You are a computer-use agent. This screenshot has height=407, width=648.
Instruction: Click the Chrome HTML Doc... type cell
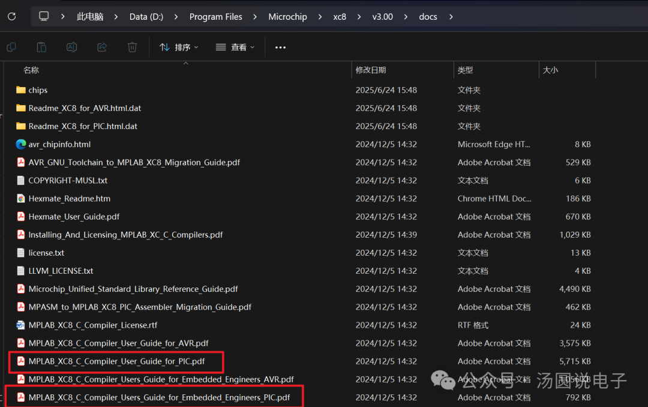(494, 199)
